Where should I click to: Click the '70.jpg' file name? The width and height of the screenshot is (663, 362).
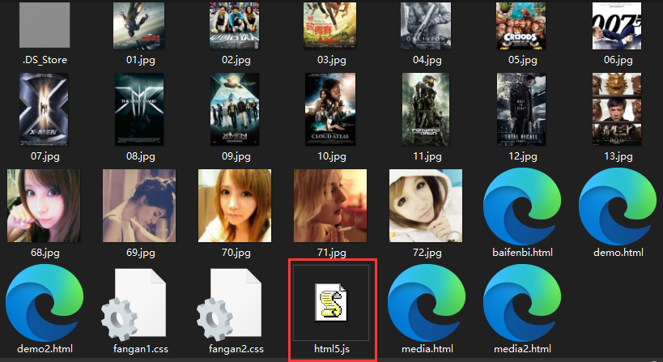pos(236,253)
